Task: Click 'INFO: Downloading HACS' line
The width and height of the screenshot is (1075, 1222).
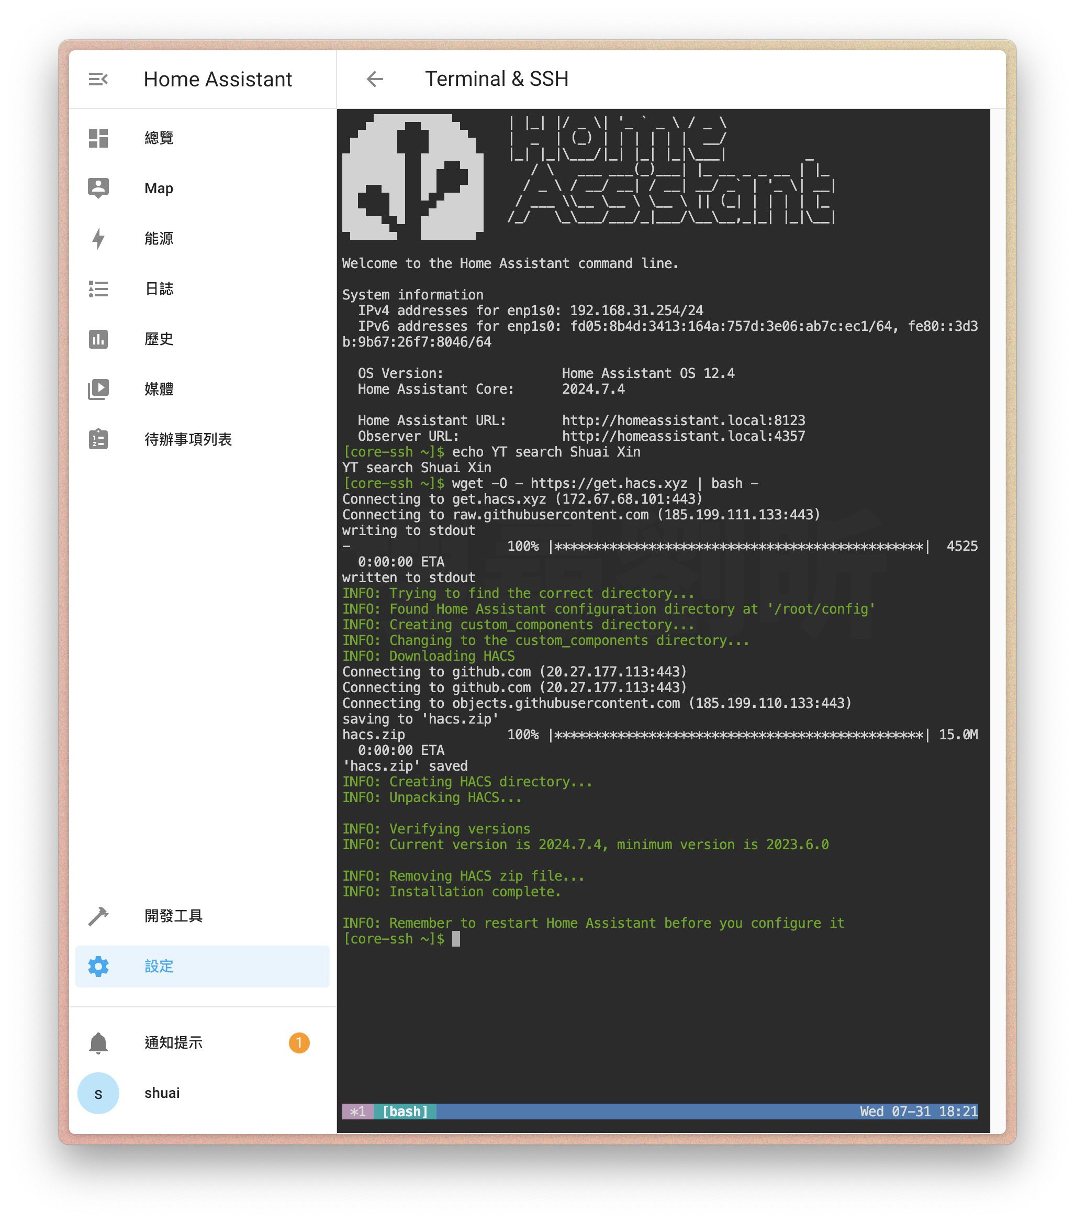Action: click(x=429, y=656)
